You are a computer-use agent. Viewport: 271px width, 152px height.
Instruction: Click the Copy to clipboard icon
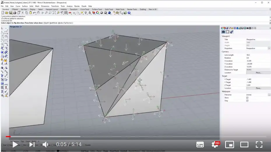point(27,13)
